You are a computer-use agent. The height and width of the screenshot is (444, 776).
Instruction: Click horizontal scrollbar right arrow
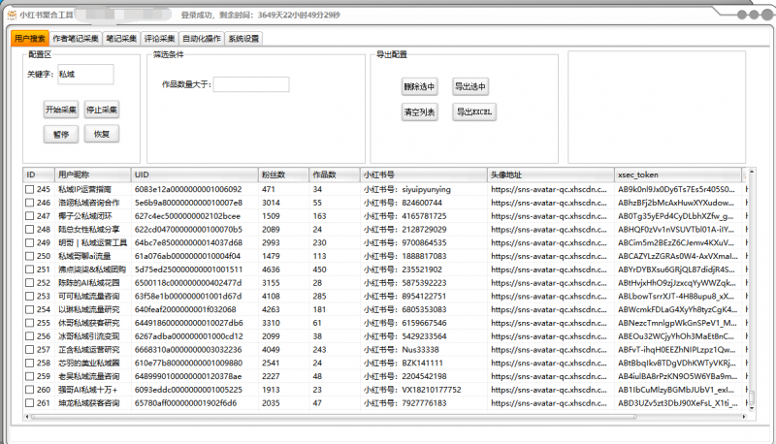click(x=744, y=417)
